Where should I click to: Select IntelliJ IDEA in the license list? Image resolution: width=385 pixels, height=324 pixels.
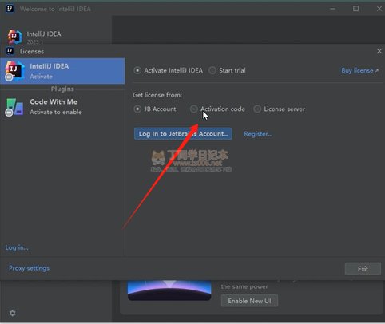pos(62,71)
